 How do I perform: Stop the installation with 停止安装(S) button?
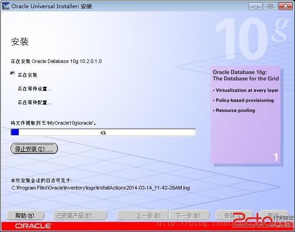[34, 148]
